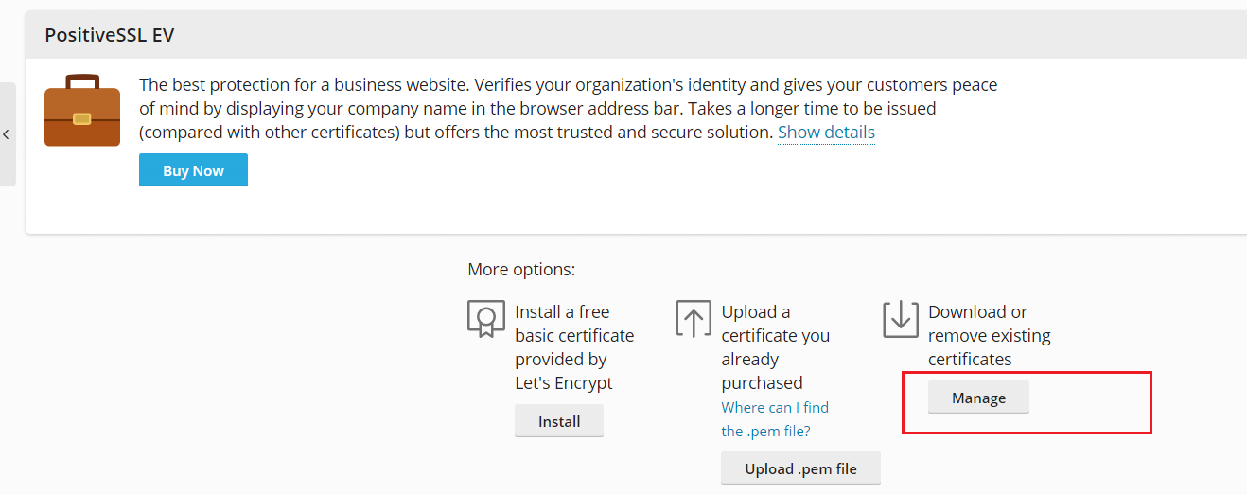Click 'Download or remove existing certificates' text
Screen dimensions: 1247x495
(989, 336)
